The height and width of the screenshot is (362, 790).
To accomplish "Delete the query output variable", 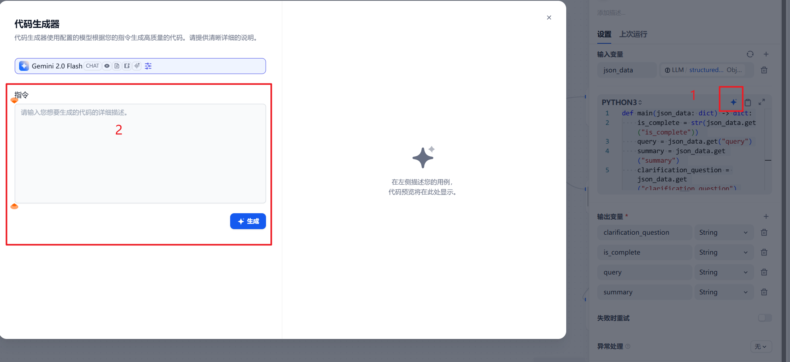I will [764, 272].
